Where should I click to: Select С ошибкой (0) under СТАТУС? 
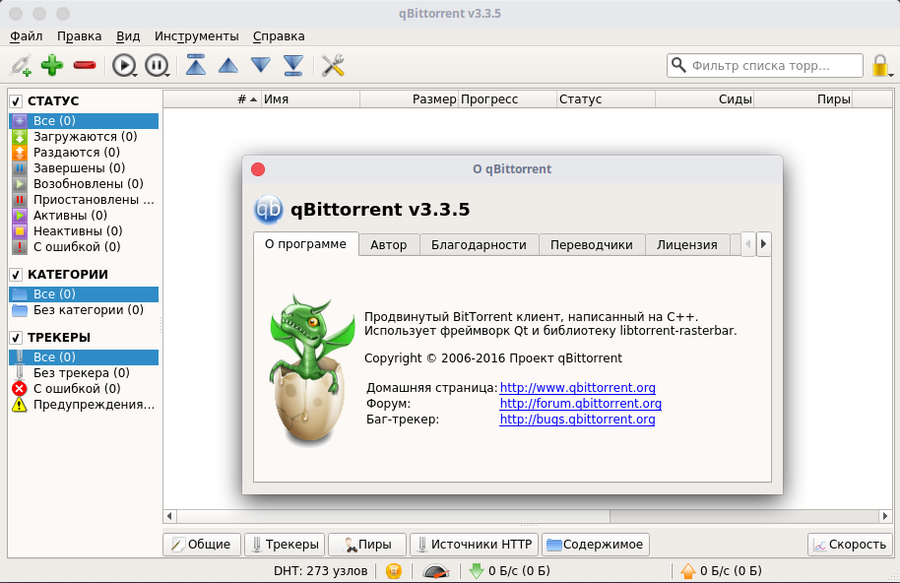[x=84, y=247]
